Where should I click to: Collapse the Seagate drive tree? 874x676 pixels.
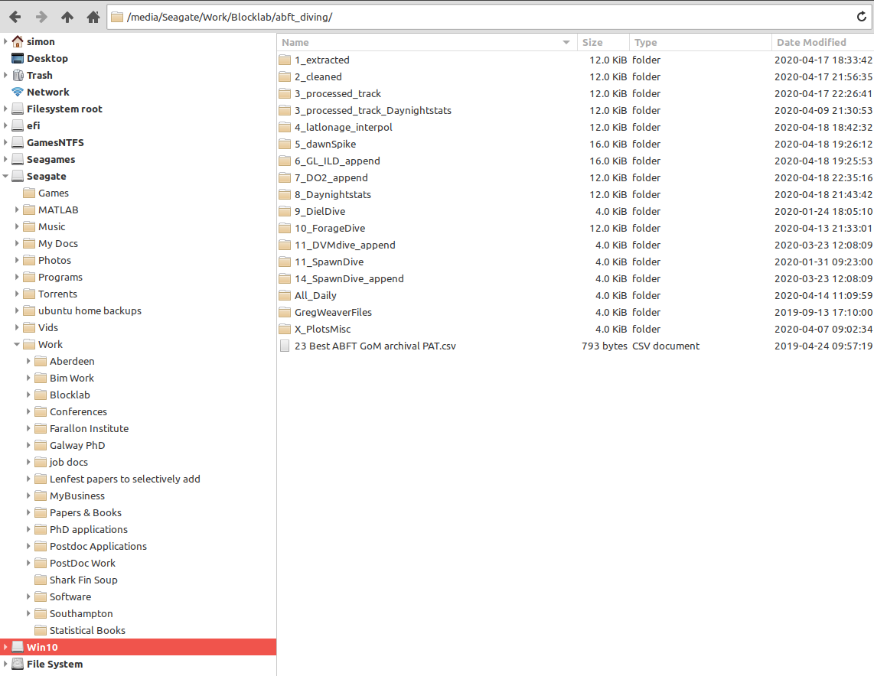pyautogui.click(x=6, y=177)
